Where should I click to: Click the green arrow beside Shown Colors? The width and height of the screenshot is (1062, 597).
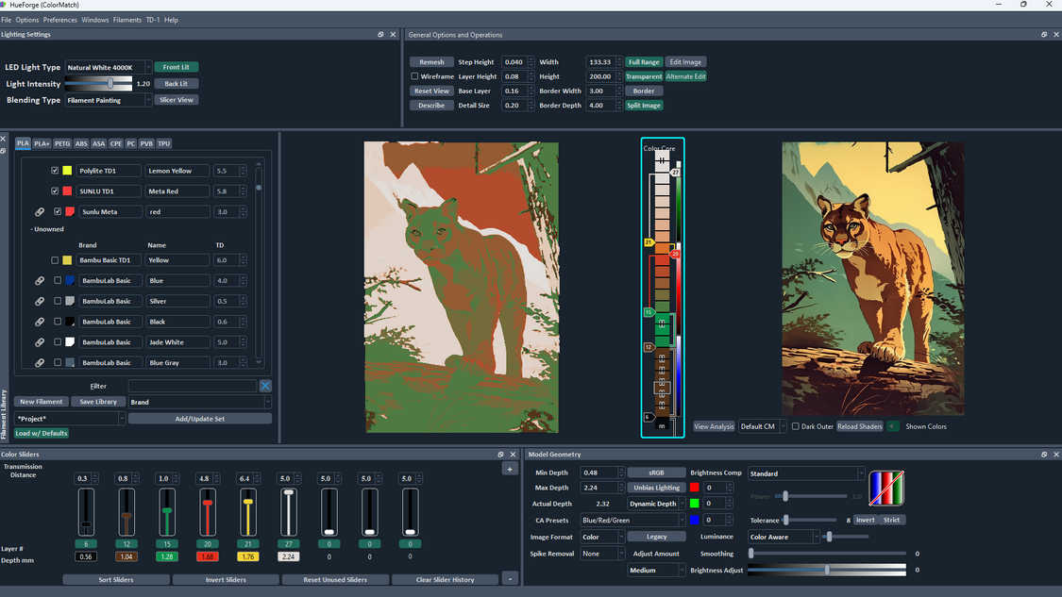tap(893, 426)
